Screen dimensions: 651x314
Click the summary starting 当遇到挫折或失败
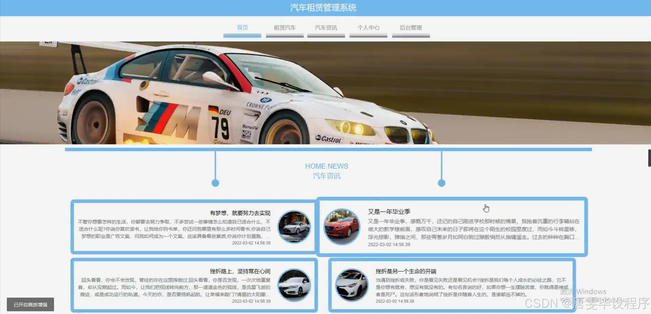[x=472, y=287]
